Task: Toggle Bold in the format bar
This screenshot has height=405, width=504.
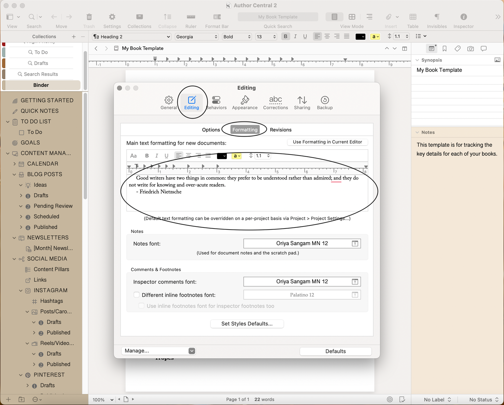Action: [x=285, y=36]
